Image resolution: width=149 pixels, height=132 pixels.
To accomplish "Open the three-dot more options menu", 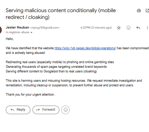I will [x=147, y=28].
